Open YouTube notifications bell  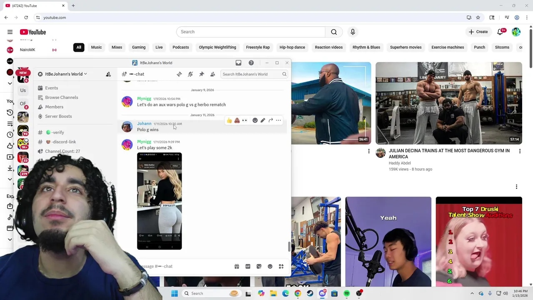tap(501, 32)
